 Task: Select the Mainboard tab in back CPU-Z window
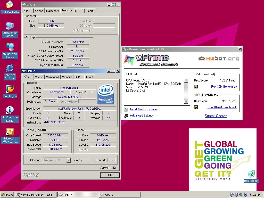coord(53,11)
